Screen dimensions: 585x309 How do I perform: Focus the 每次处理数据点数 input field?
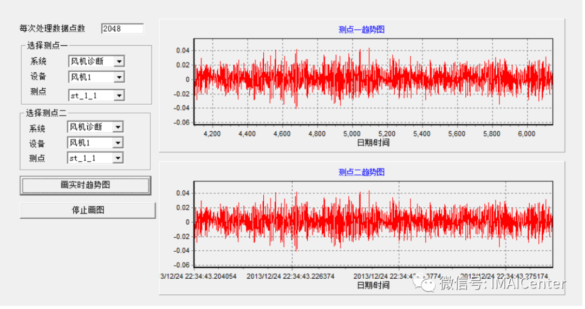(x=122, y=29)
